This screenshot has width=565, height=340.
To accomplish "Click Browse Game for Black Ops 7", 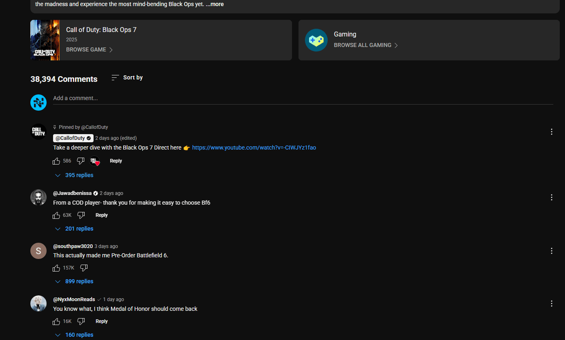I will click(90, 49).
